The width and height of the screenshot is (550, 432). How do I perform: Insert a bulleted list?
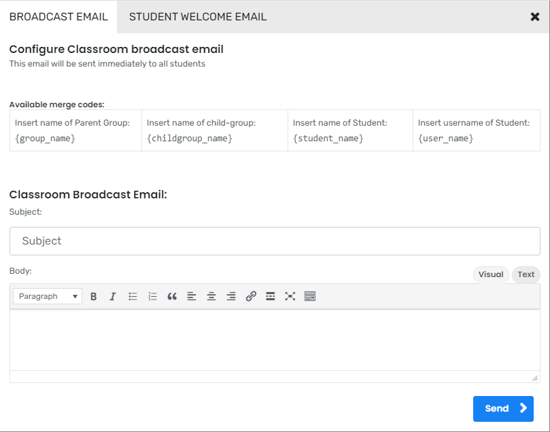coord(133,296)
